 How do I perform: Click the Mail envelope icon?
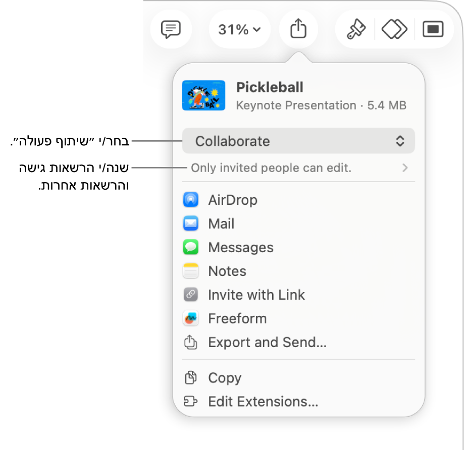191,223
